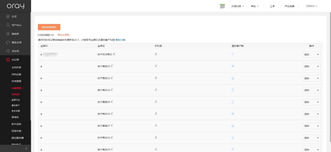The image size is (331, 152).
Task: Edit seat name 技术售后03 pencil icon
Action: (x=112, y=78)
